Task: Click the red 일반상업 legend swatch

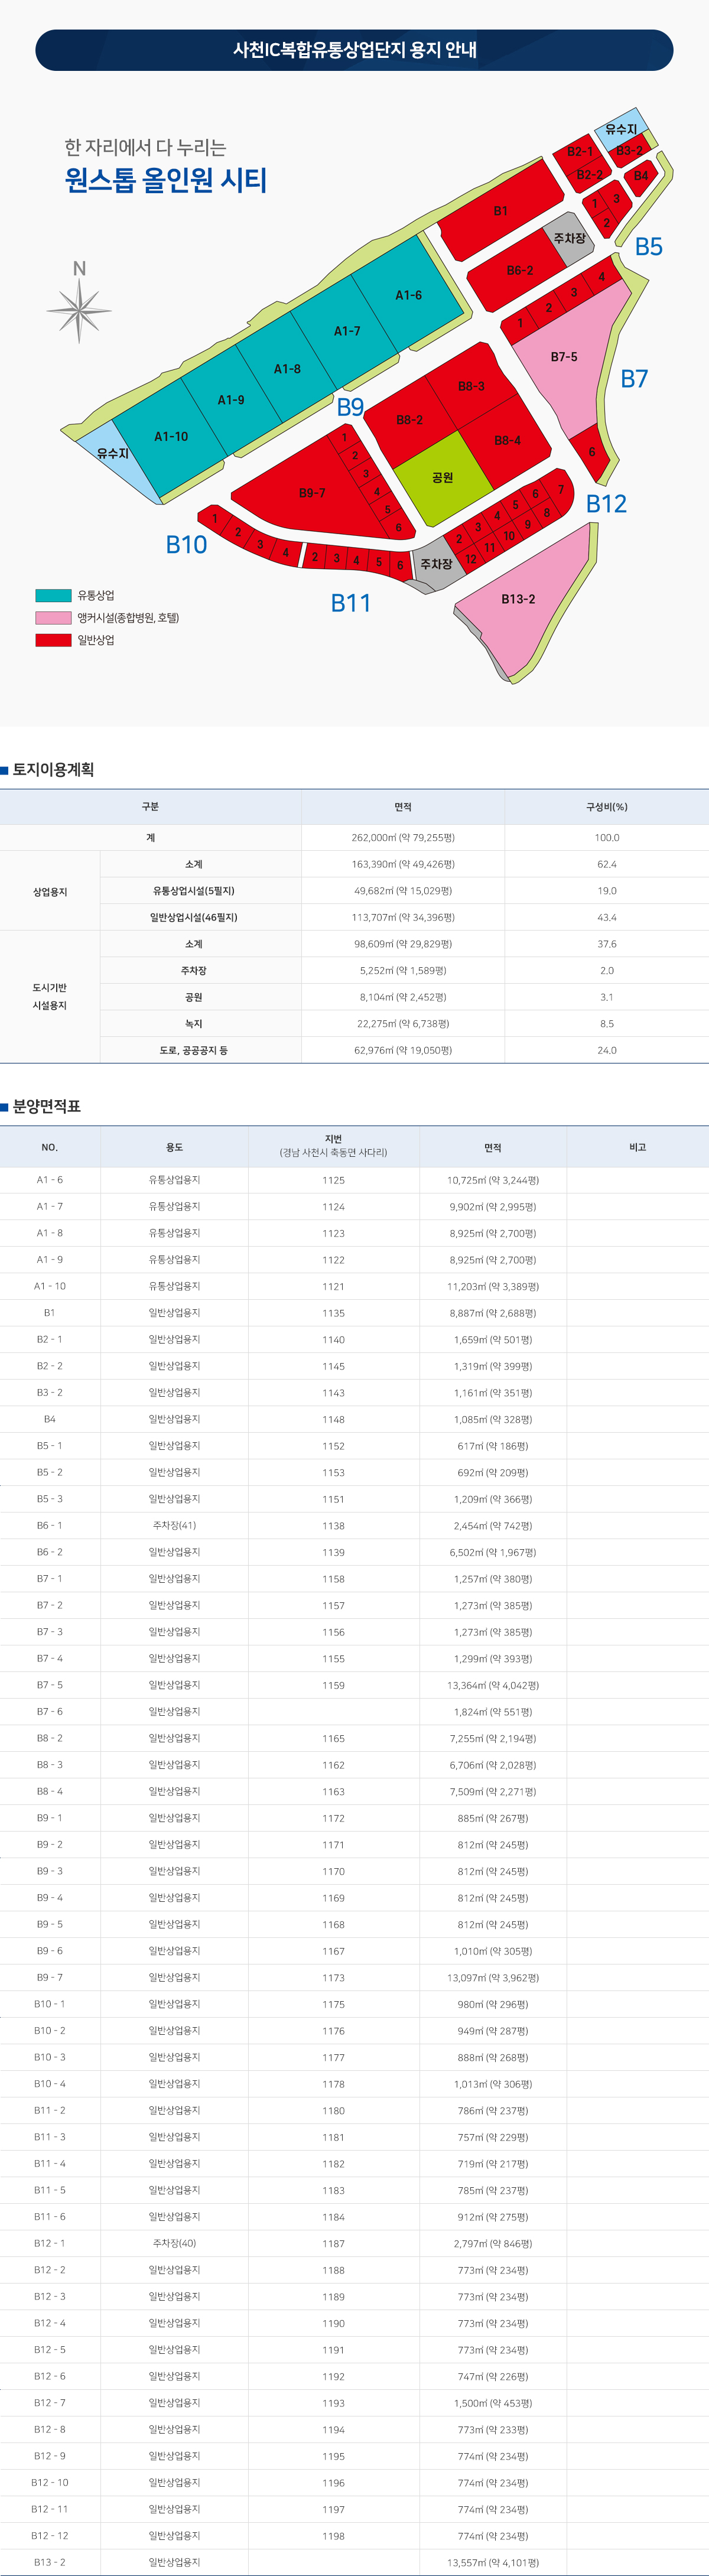Action: coord(53,640)
